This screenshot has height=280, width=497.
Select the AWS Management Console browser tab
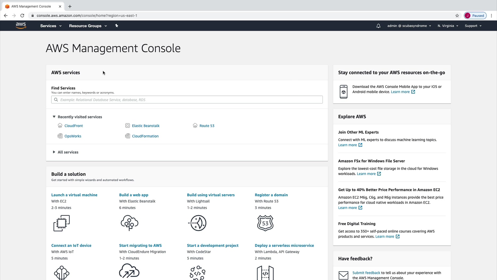33,6
